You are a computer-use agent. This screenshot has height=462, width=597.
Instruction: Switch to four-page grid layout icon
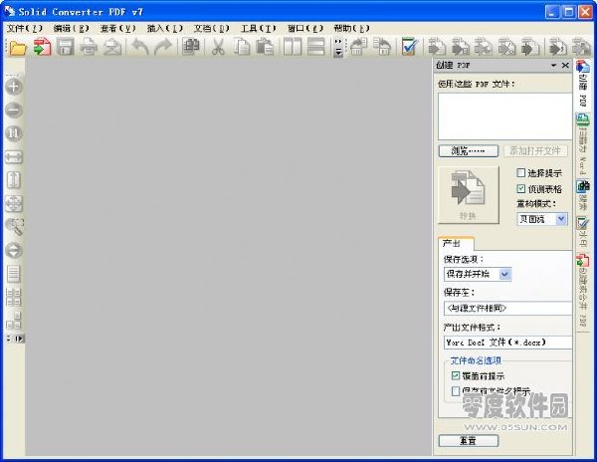(x=14, y=298)
